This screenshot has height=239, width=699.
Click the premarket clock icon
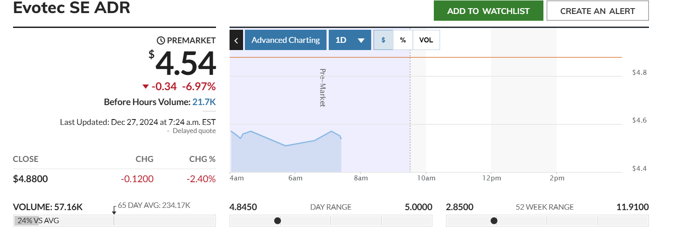point(161,41)
